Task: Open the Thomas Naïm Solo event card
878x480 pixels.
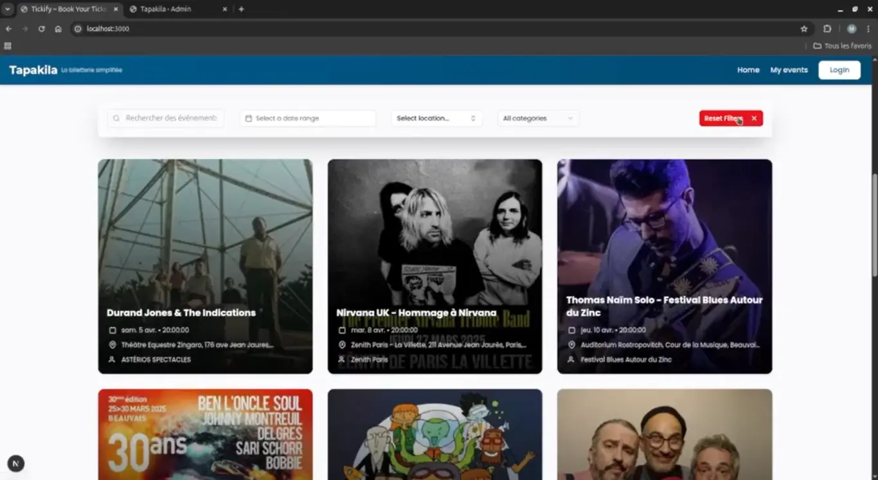Action: (x=665, y=266)
